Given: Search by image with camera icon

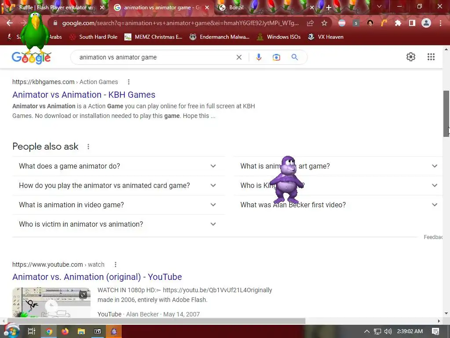Looking at the screenshot, I should (x=276, y=57).
